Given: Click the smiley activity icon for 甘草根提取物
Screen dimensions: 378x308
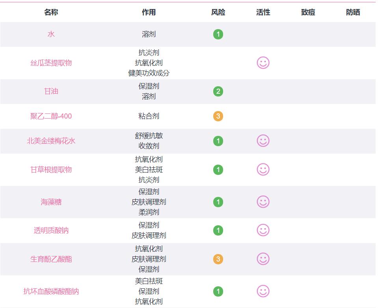Looking at the screenshot, I should 263,169.
